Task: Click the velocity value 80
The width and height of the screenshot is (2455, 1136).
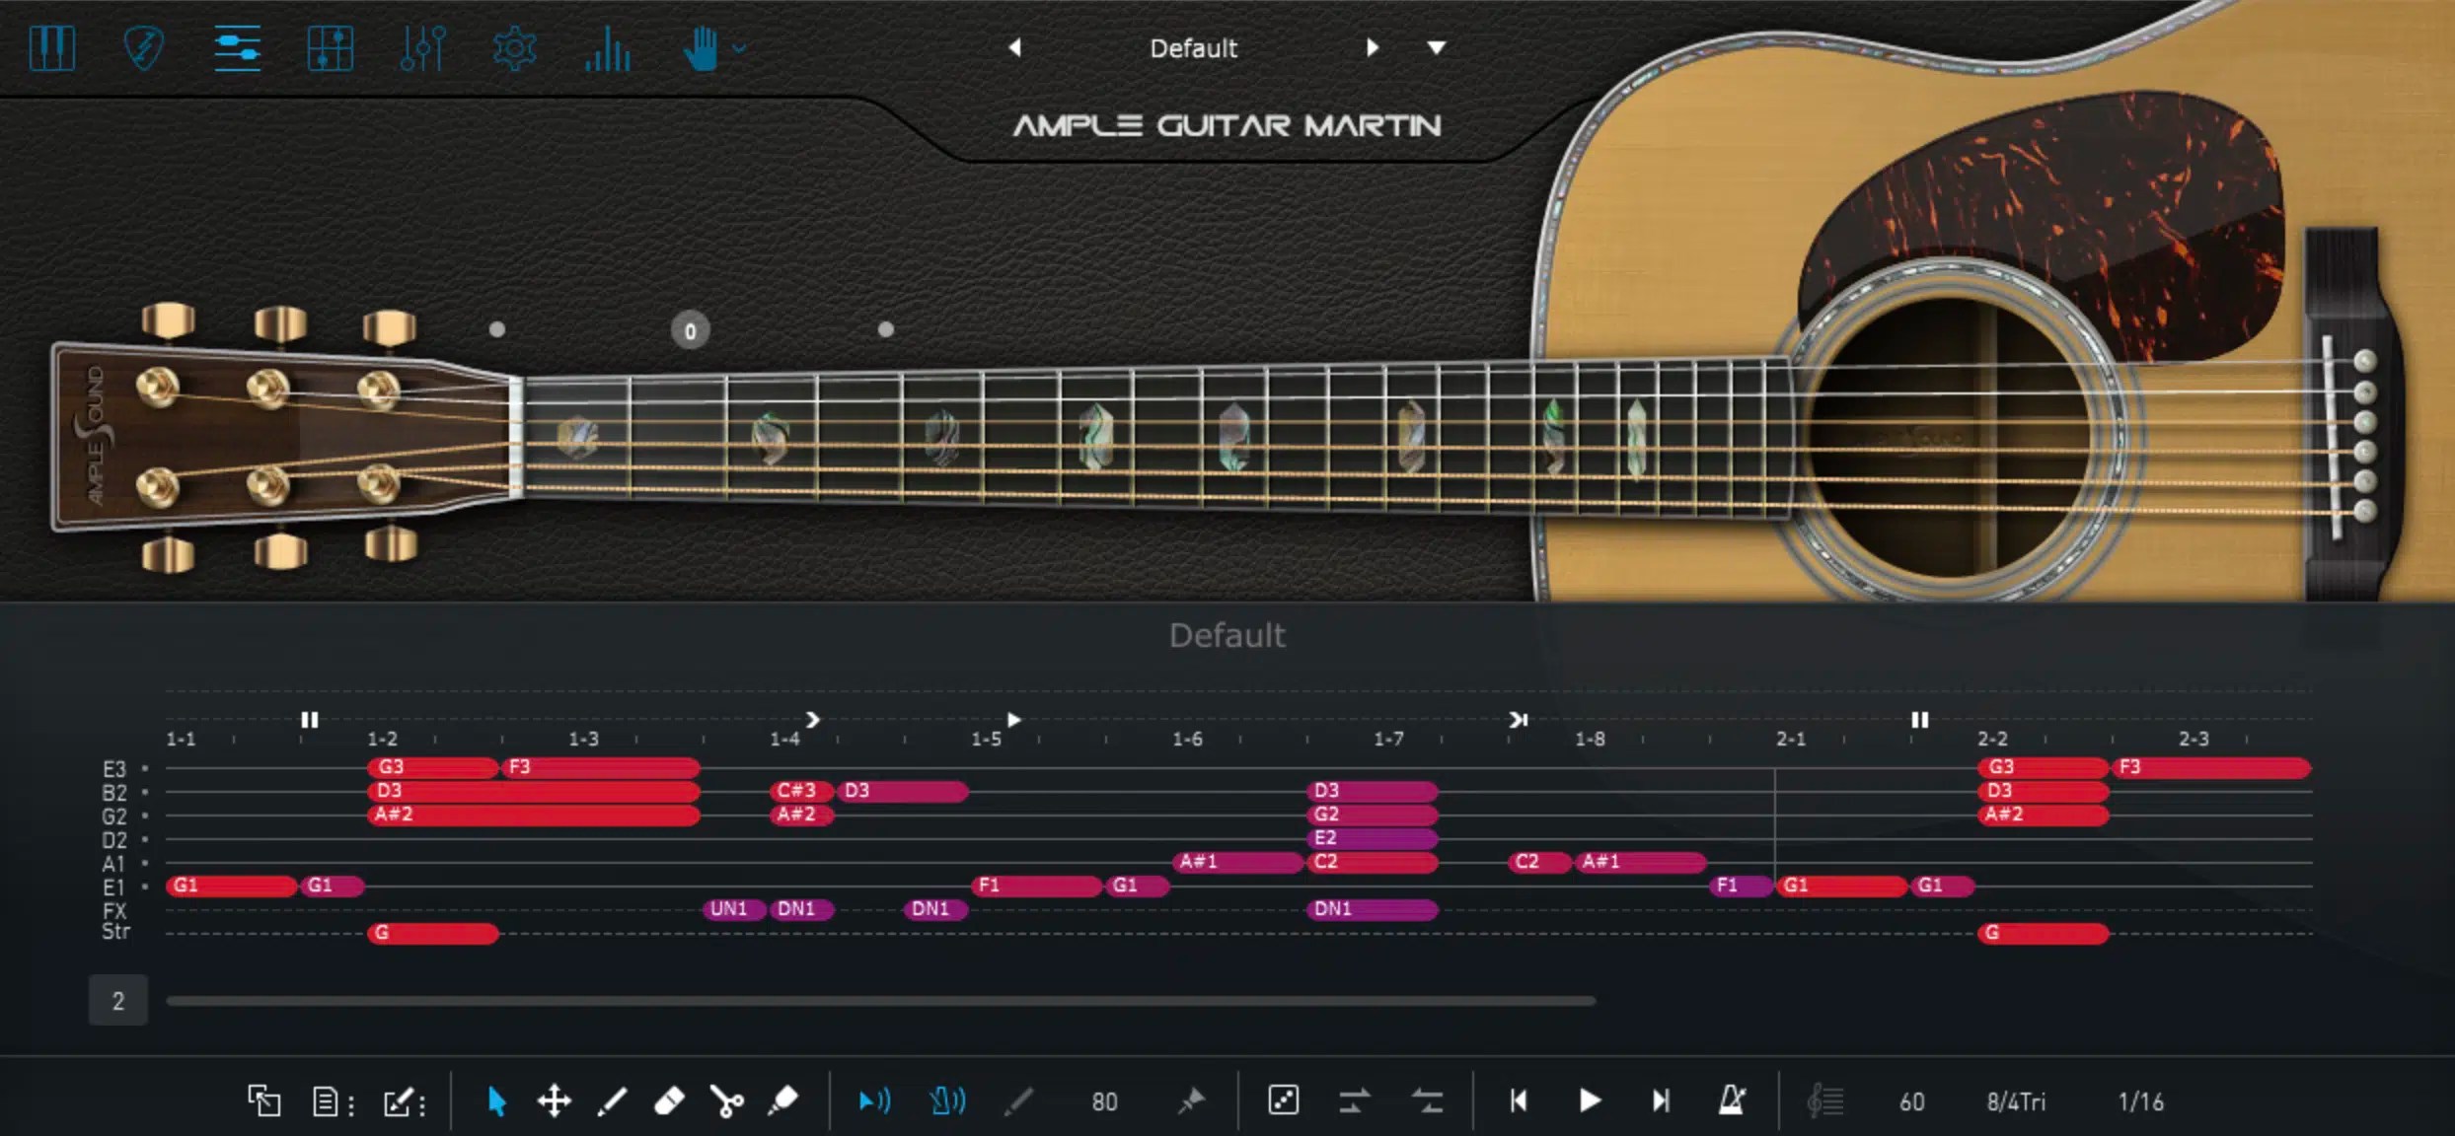Action: 1104,1101
